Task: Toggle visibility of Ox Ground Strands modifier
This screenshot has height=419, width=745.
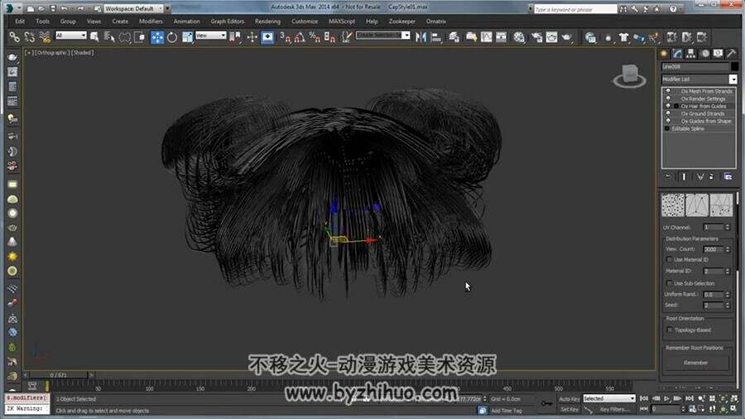Action: (x=668, y=113)
